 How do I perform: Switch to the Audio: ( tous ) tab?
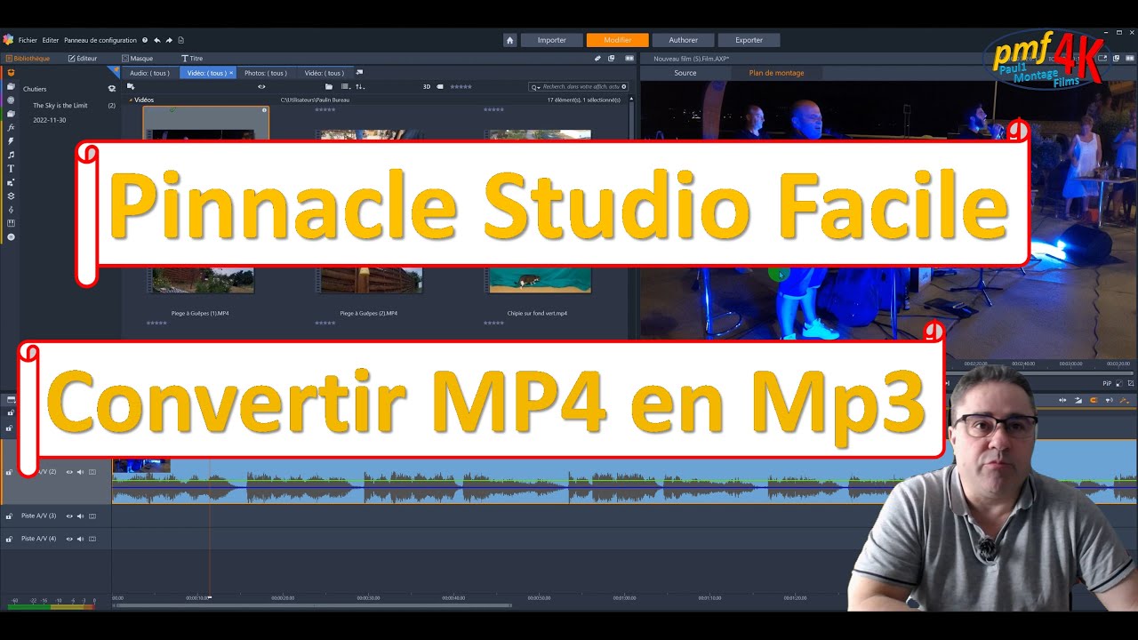149,73
